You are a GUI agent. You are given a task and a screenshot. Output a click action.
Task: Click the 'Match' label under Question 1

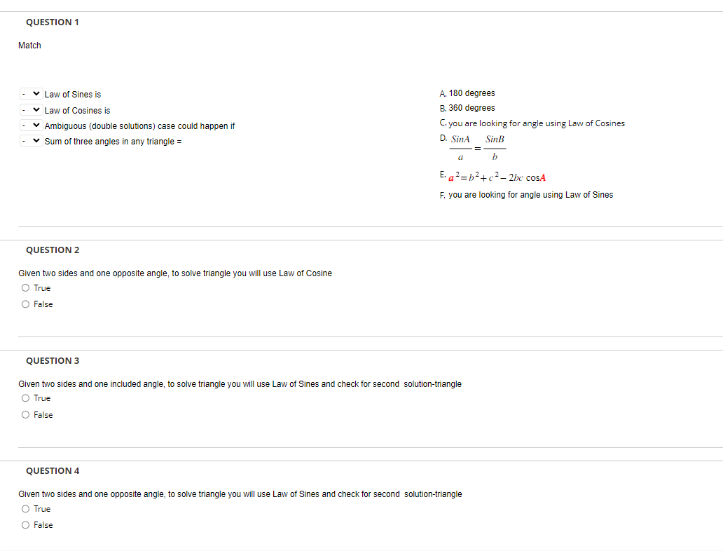point(29,45)
